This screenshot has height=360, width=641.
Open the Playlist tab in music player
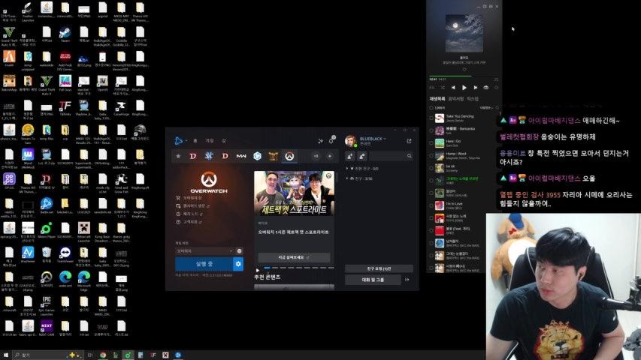coord(437,99)
